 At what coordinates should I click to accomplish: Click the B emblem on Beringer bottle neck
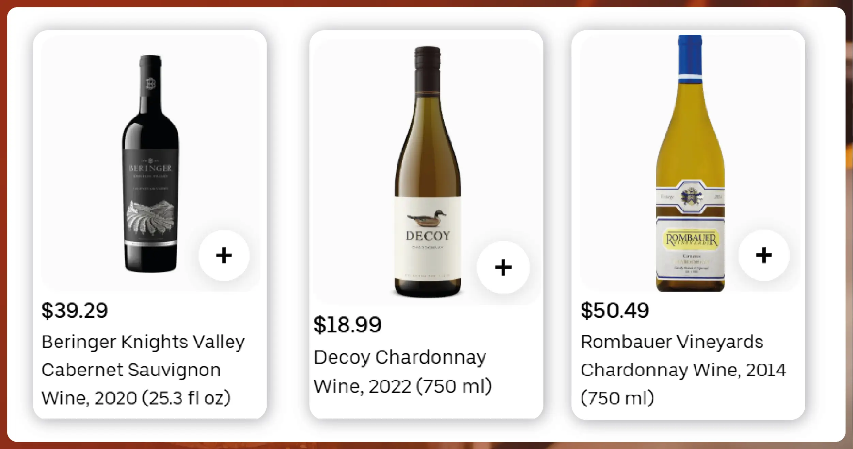(151, 84)
